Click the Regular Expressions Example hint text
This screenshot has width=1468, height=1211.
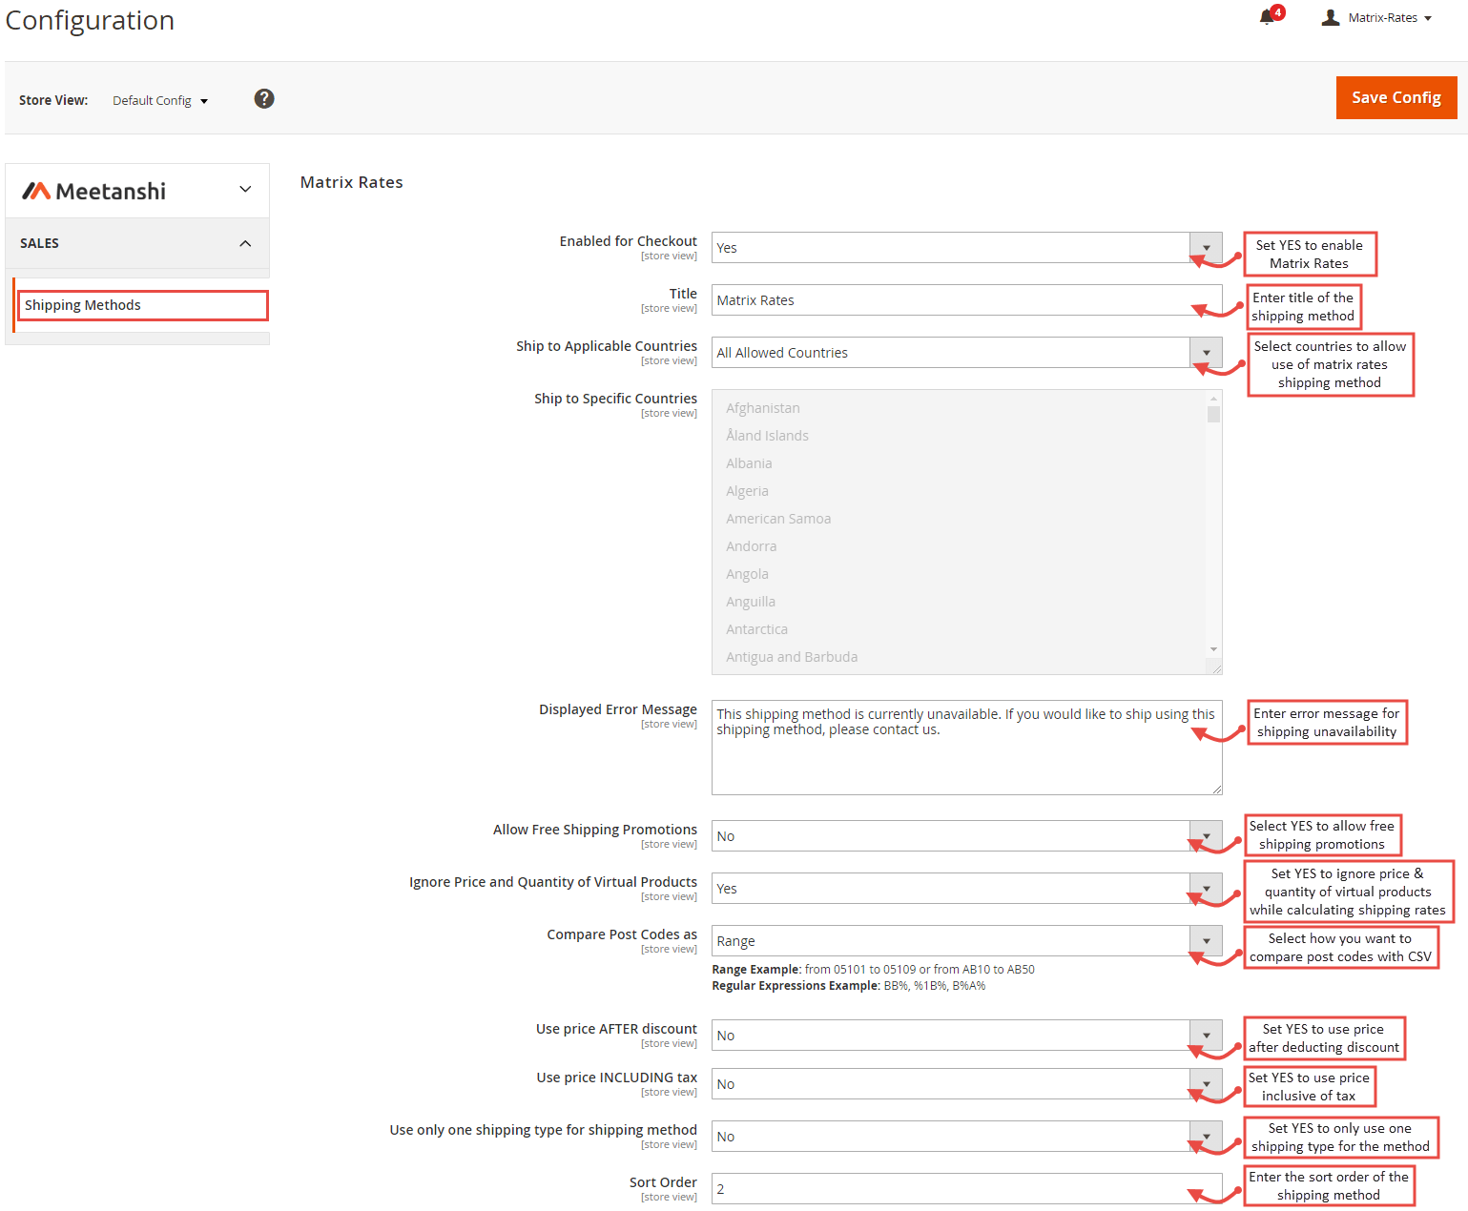coord(849,986)
